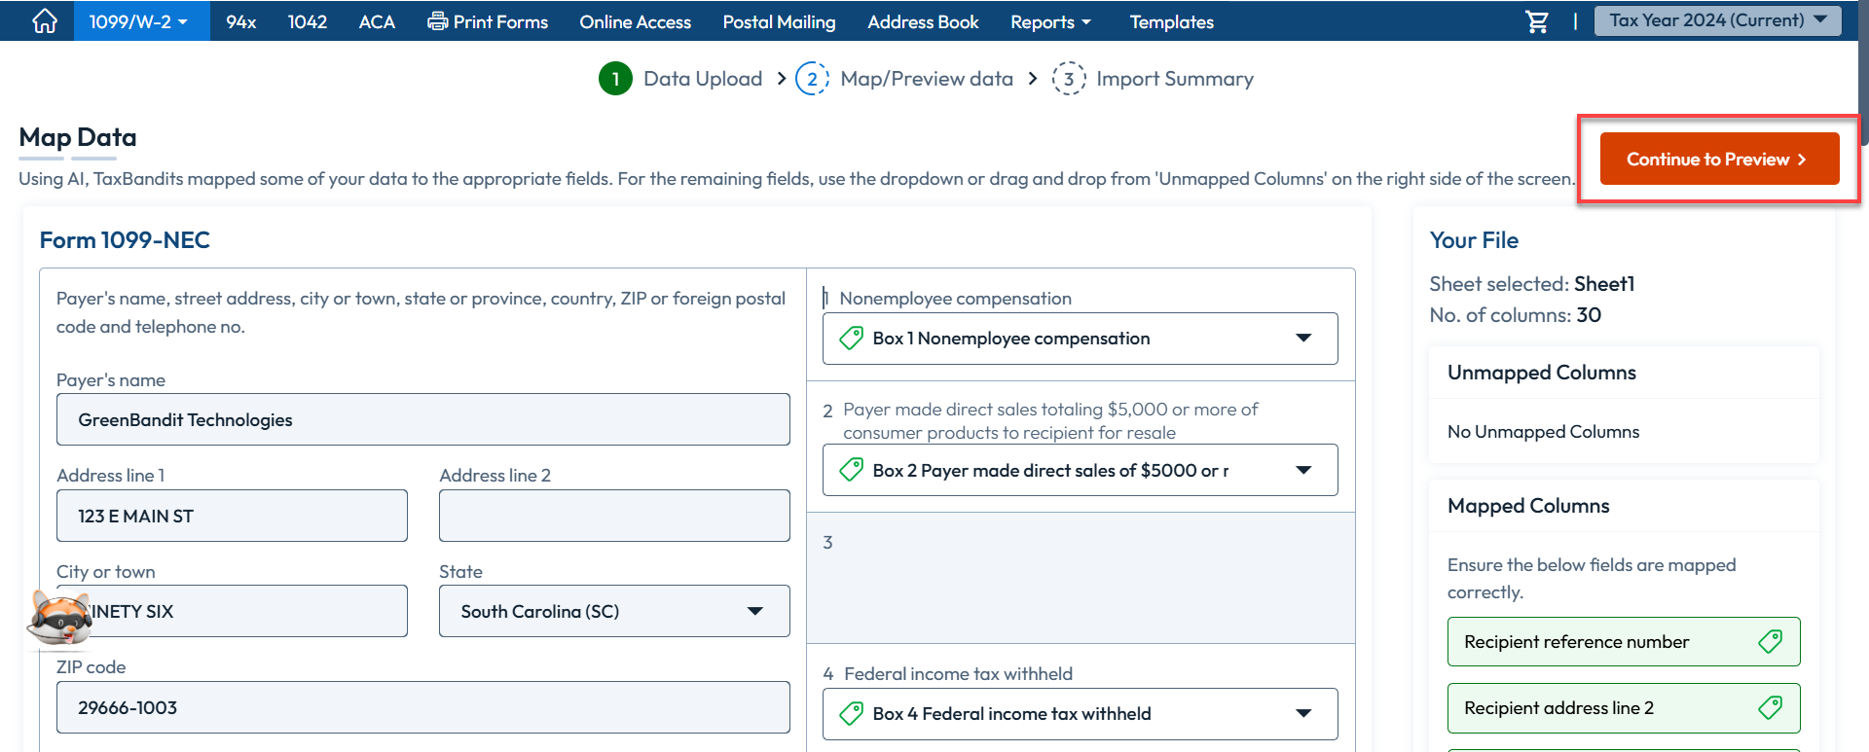Select the Recipient address line 2 mapped column
Image resolution: width=1869 pixels, height=752 pixels.
(1624, 708)
